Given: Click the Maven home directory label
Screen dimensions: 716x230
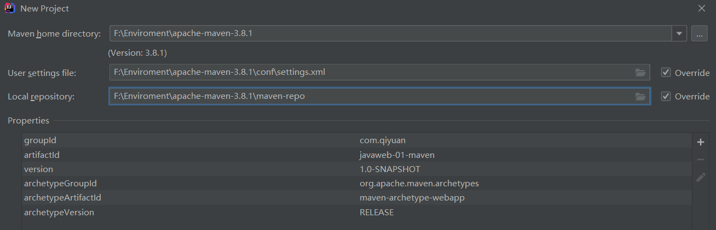Looking at the screenshot, I should [x=54, y=34].
